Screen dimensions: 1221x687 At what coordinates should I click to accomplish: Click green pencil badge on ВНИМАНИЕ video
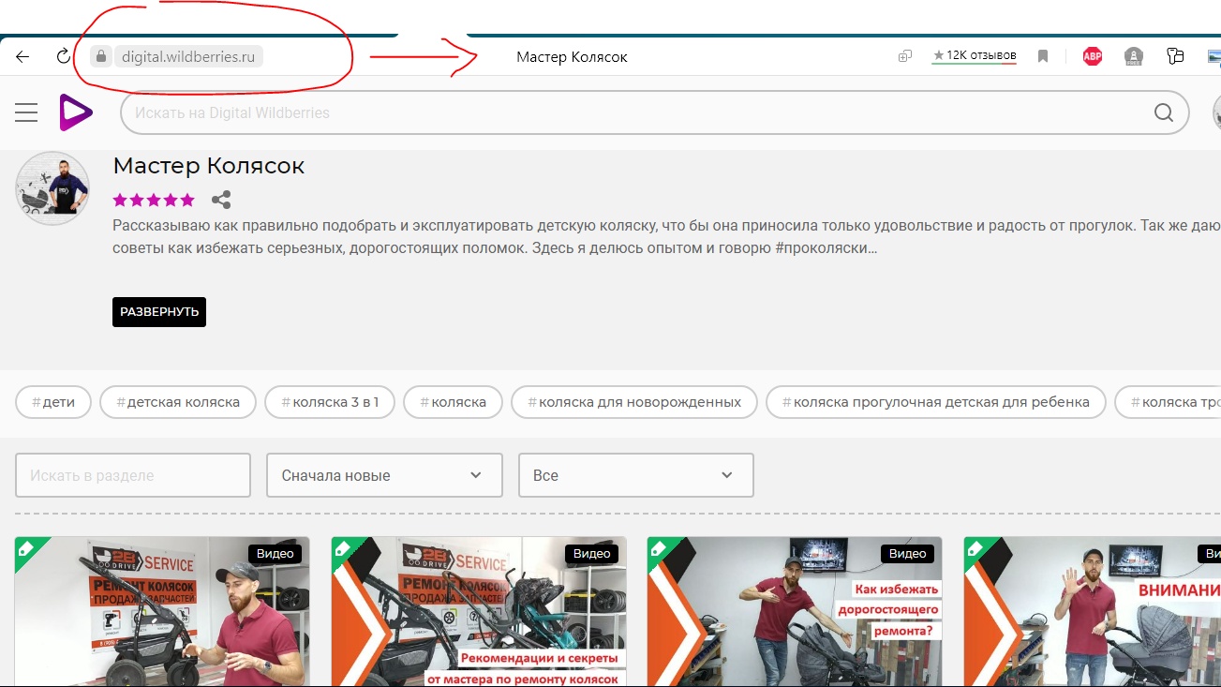click(976, 549)
